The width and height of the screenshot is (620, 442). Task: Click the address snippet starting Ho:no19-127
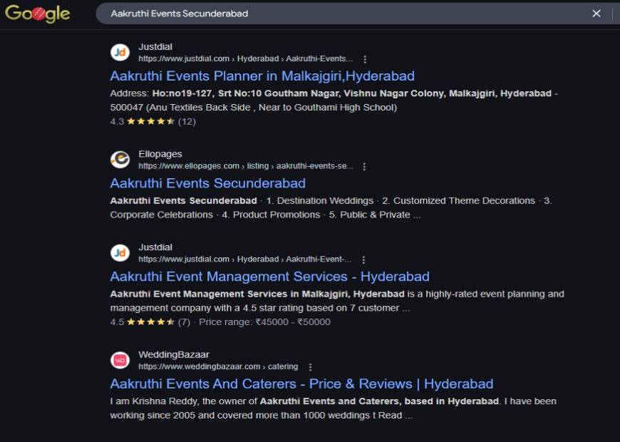tap(334, 100)
